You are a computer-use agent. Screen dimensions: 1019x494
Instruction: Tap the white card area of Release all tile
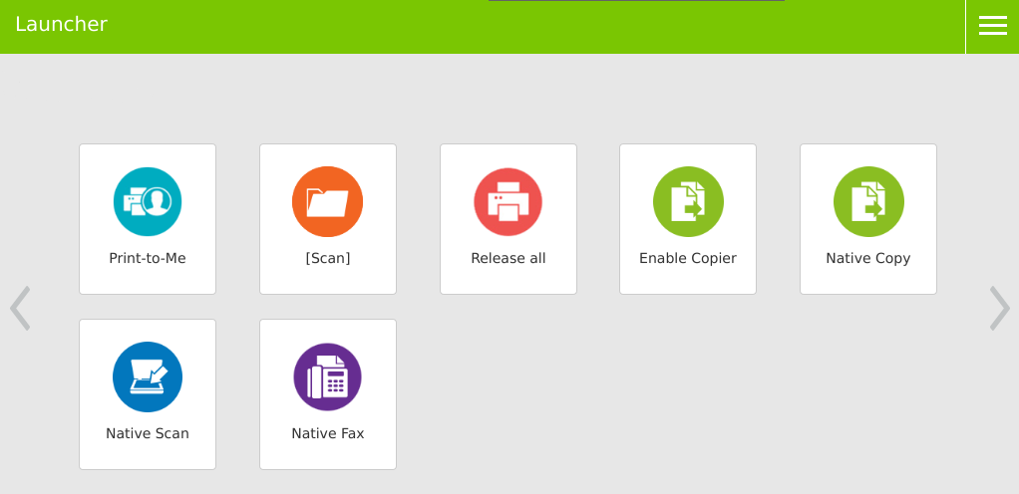click(x=508, y=281)
